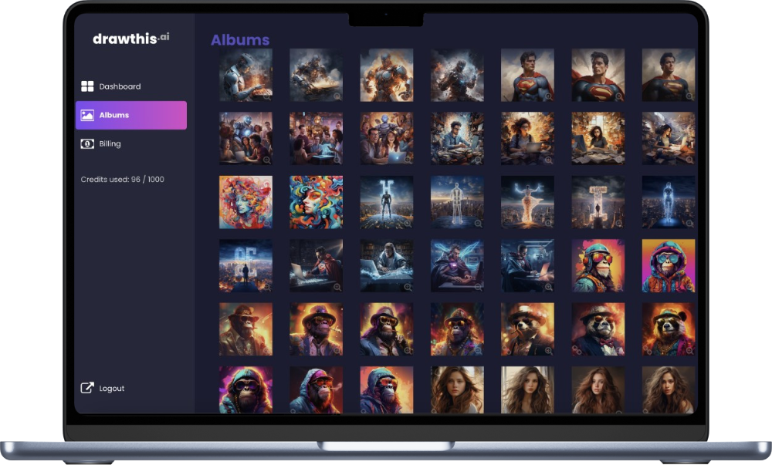
Task: Zoom the wizard with blue wings image
Action: (478, 287)
